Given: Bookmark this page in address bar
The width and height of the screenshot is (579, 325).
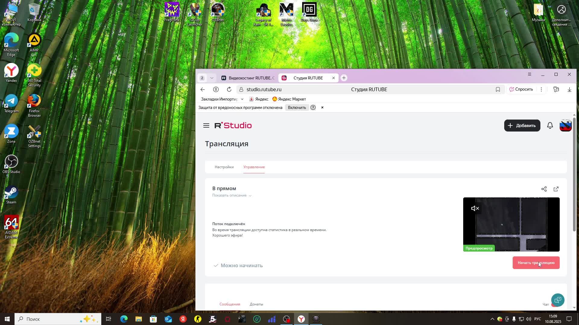Looking at the screenshot, I should coord(498,89).
